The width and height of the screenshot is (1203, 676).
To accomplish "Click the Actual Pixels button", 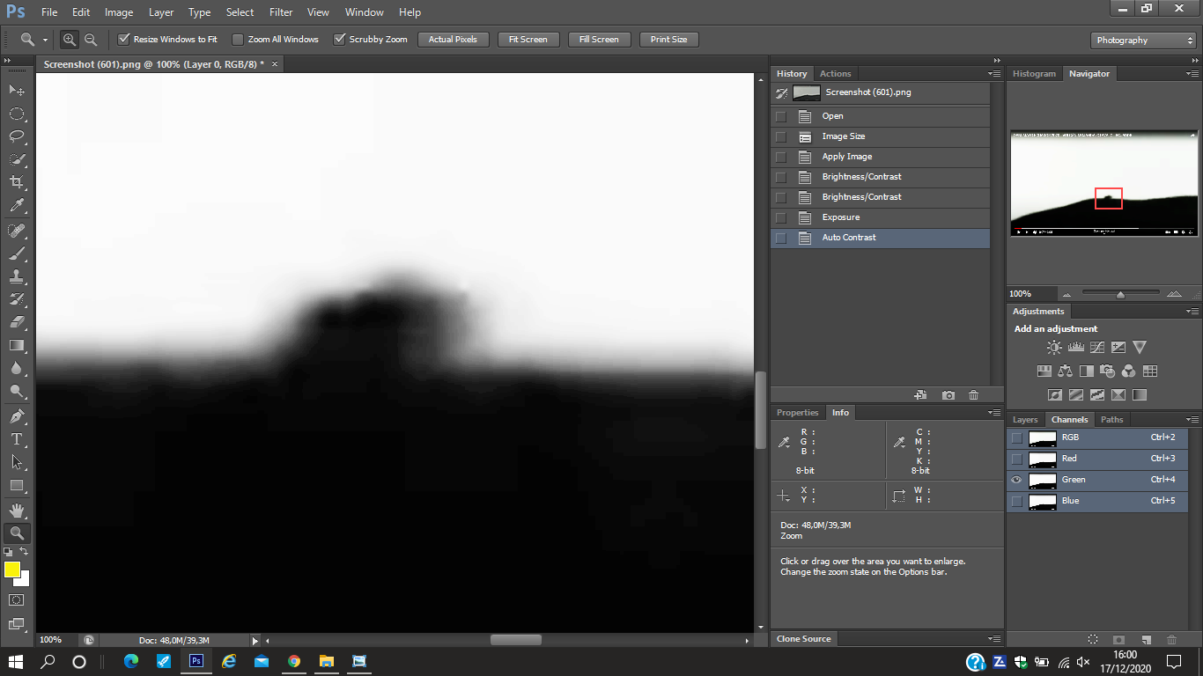I will coord(453,40).
